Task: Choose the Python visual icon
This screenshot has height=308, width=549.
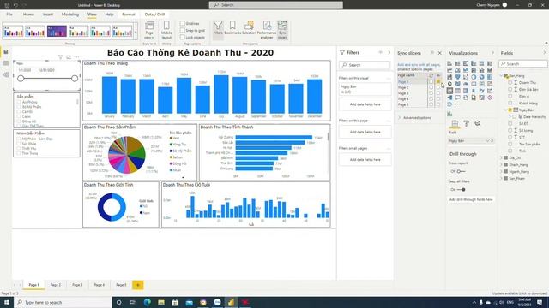Action: pos(482,91)
